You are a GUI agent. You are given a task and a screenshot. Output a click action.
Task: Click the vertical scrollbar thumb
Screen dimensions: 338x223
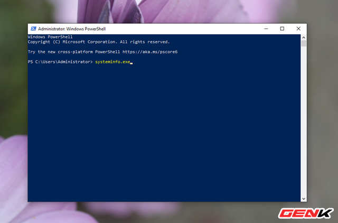[x=304, y=43]
